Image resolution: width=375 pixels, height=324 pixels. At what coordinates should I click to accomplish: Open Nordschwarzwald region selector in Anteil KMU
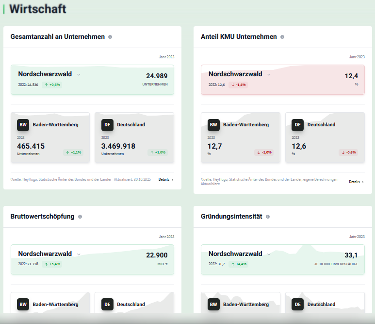(269, 75)
